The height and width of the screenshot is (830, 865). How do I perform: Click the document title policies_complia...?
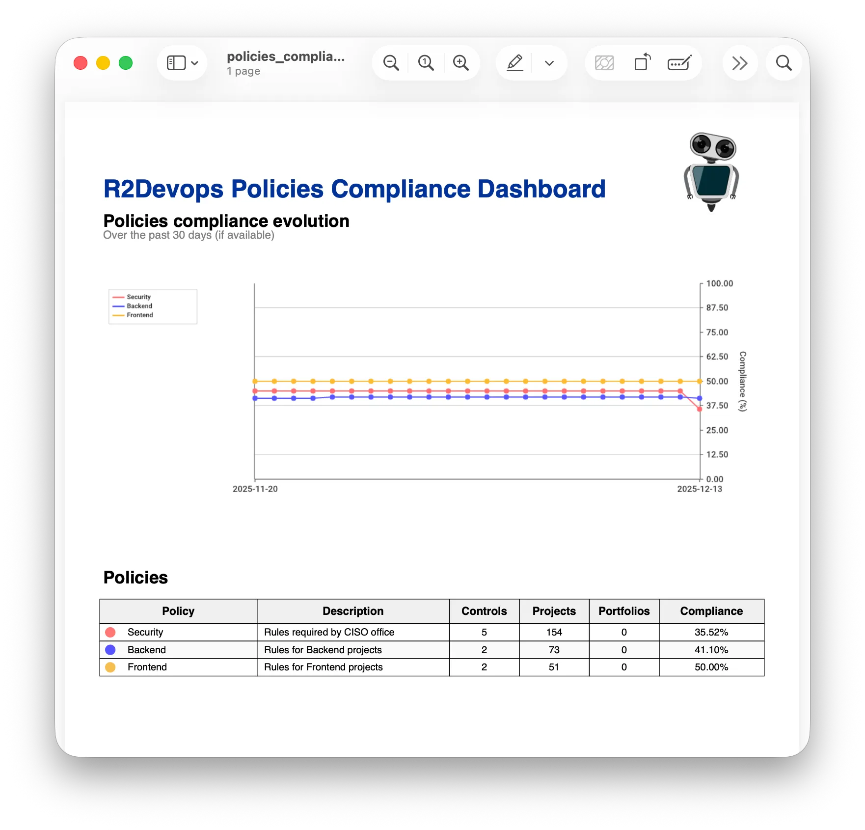pyautogui.click(x=286, y=56)
